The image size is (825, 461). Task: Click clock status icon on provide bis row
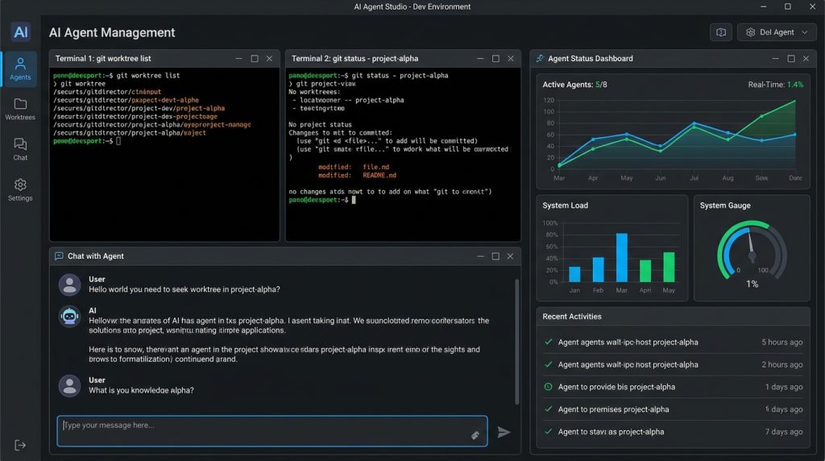pyautogui.click(x=548, y=387)
